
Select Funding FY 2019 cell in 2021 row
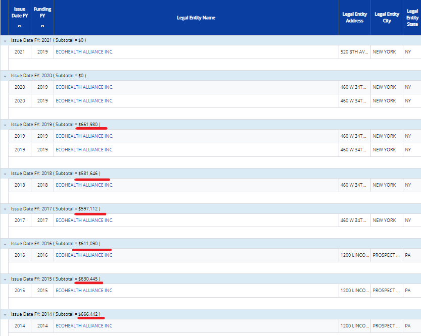(42, 52)
